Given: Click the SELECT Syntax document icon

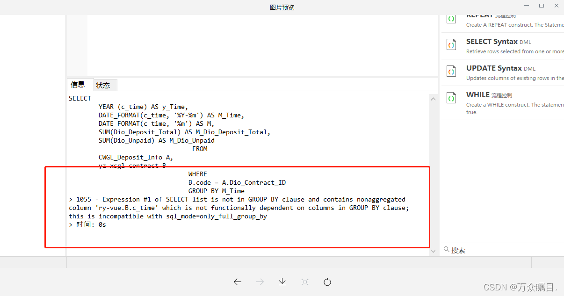Looking at the screenshot, I should pyautogui.click(x=451, y=44).
